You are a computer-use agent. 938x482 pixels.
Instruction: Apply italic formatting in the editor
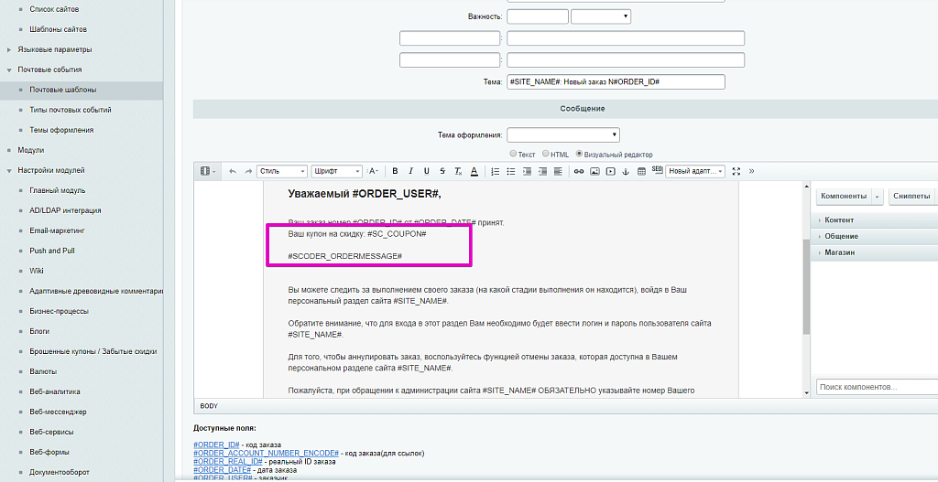(411, 171)
